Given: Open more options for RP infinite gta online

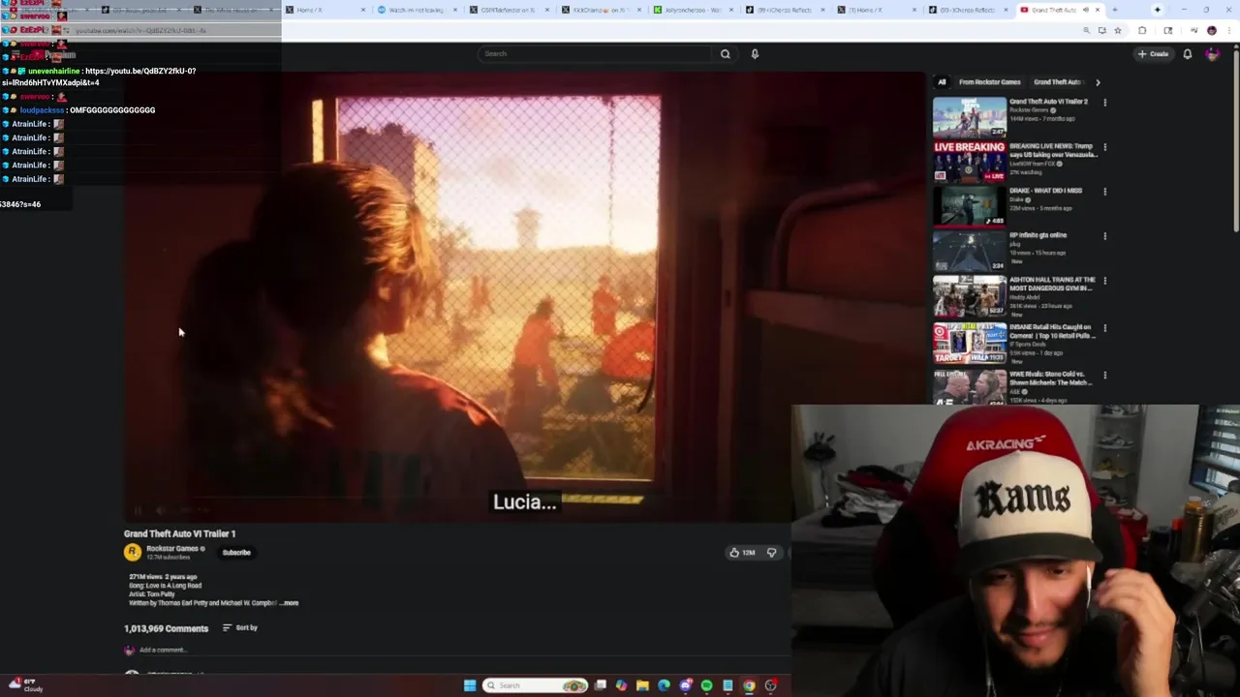Looking at the screenshot, I should tap(1104, 236).
